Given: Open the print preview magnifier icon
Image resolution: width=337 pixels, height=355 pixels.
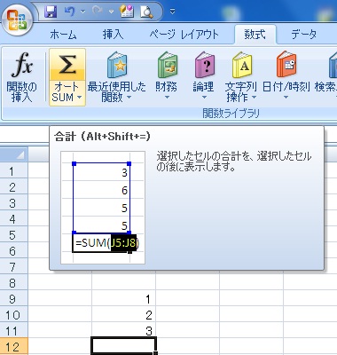Looking at the screenshot, I should (x=146, y=12).
